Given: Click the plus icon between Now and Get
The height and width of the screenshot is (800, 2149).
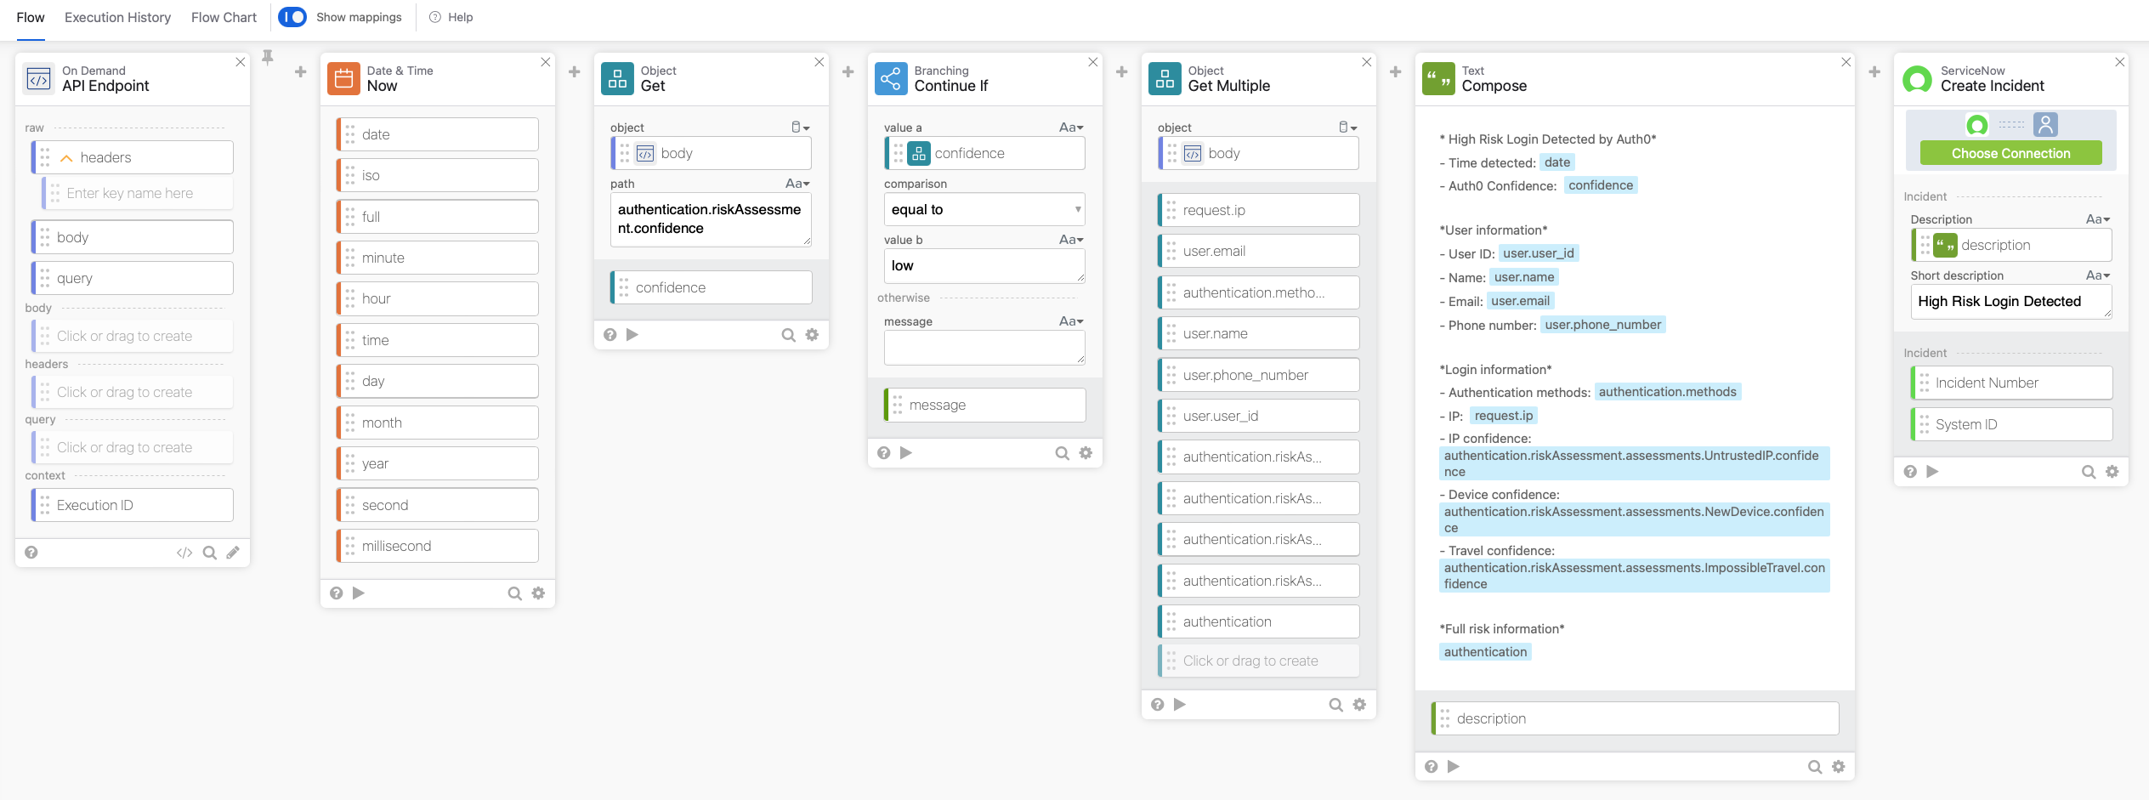Looking at the screenshot, I should pos(574,71).
